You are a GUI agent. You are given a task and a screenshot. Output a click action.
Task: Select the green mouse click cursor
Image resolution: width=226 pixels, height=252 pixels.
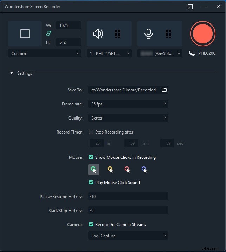(94, 170)
